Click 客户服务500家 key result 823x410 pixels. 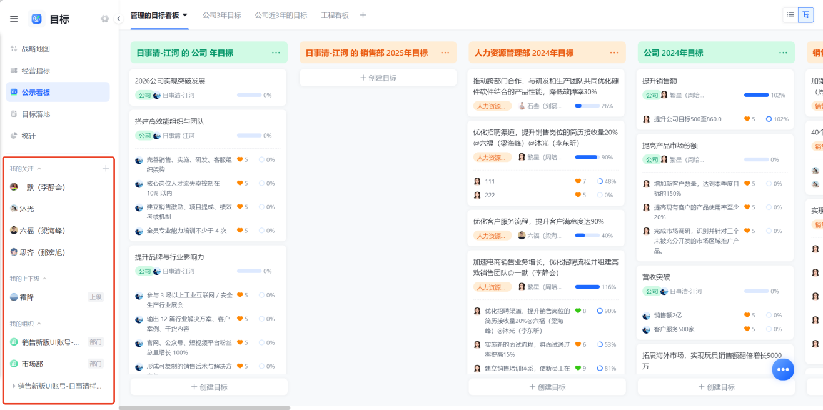pos(674,329)
